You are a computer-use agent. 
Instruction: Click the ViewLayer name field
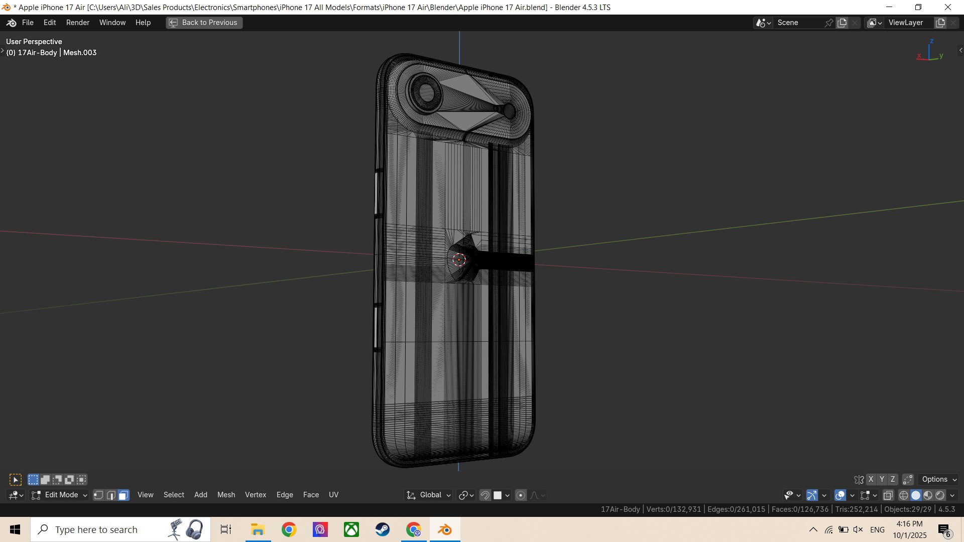[909, 23]
